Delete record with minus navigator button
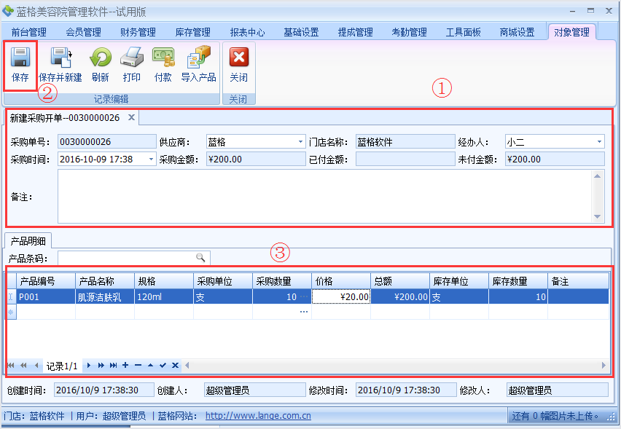 click(138, 366)
